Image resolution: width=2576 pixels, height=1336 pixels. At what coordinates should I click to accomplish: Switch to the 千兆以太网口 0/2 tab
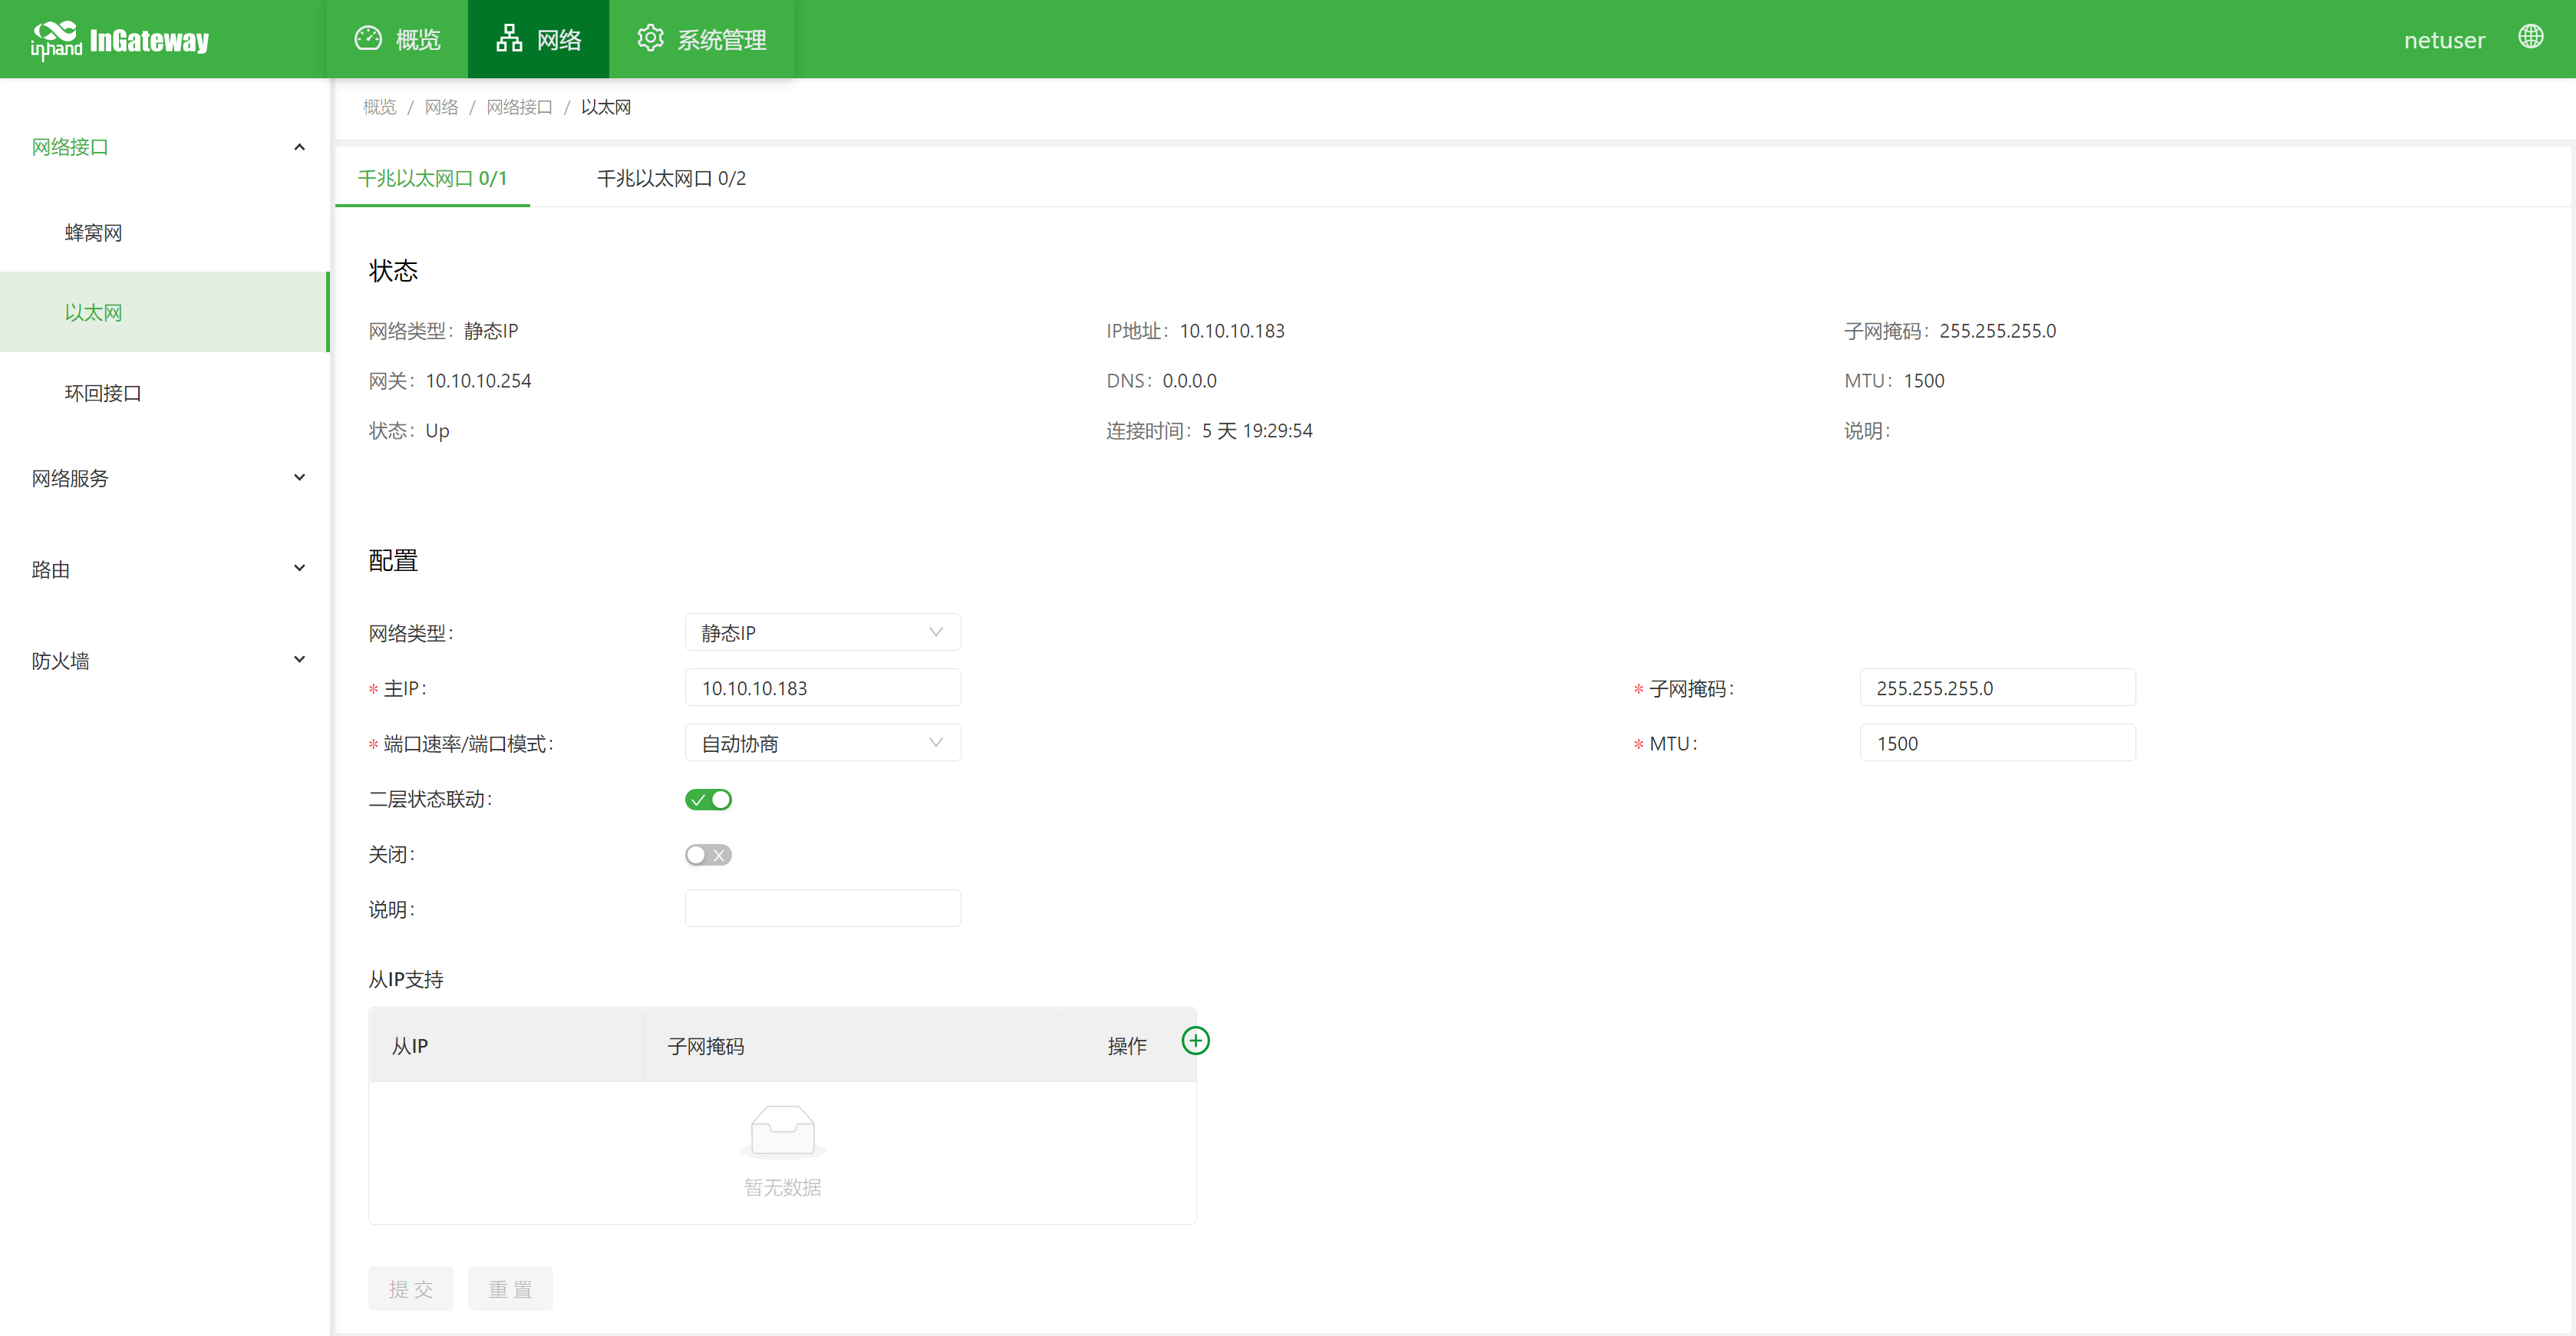[670, 178]
